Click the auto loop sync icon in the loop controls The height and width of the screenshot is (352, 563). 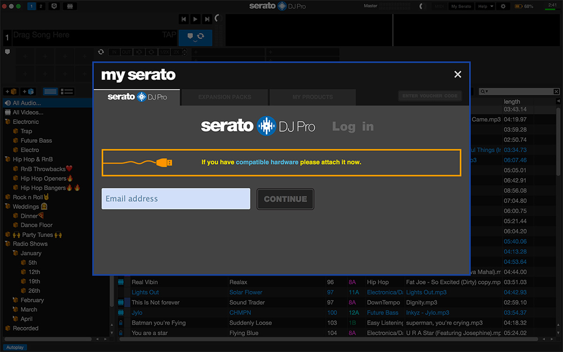[x=100, y=52]
